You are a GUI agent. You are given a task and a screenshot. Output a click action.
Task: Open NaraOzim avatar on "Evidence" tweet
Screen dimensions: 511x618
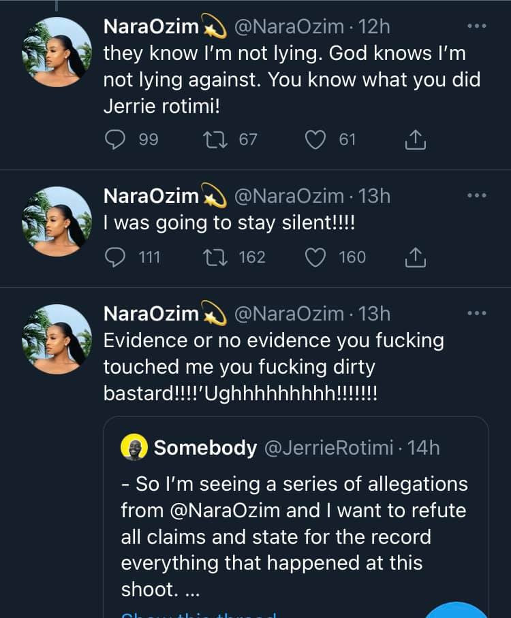[x=57, y=338]
